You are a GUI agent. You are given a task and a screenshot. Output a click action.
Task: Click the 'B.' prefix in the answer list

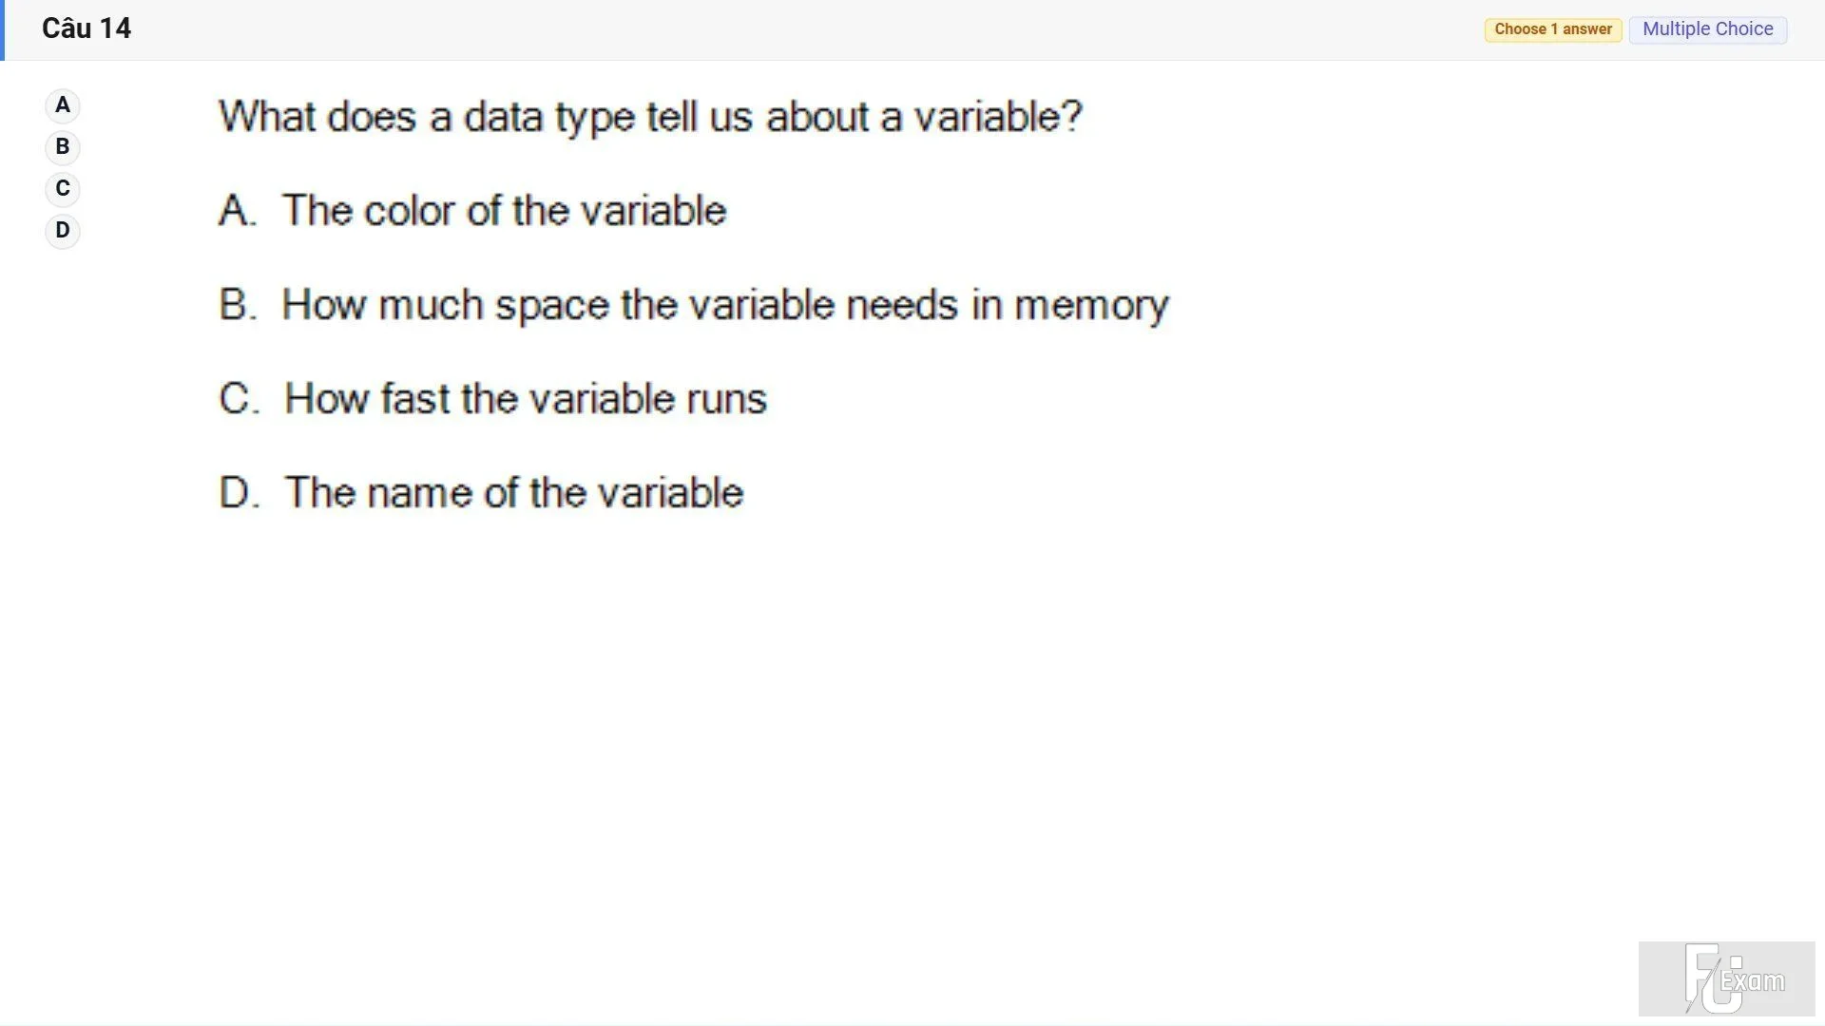238,305
